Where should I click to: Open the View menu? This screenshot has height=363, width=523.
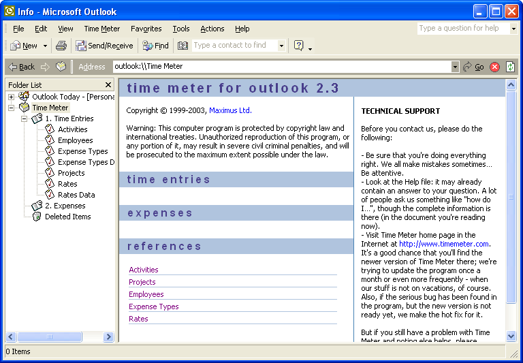[x=65, y=29]
